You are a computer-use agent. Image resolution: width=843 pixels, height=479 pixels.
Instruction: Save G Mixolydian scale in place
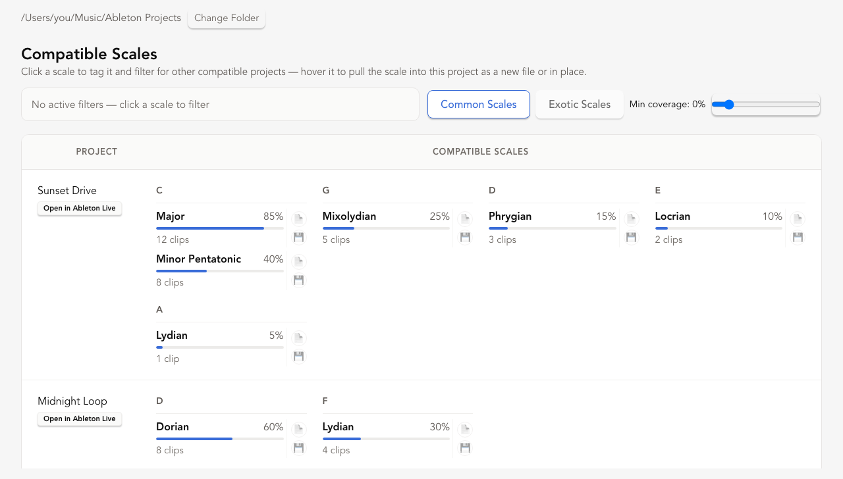coord(466,238)
